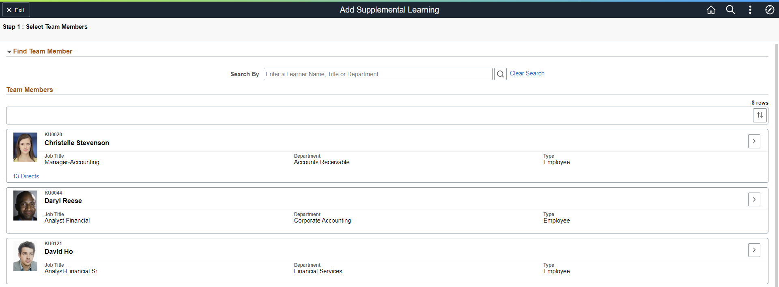Click the Home icon in header
Image resolution: width=779 pixels, height=287 pixels.
click(711, 10)
